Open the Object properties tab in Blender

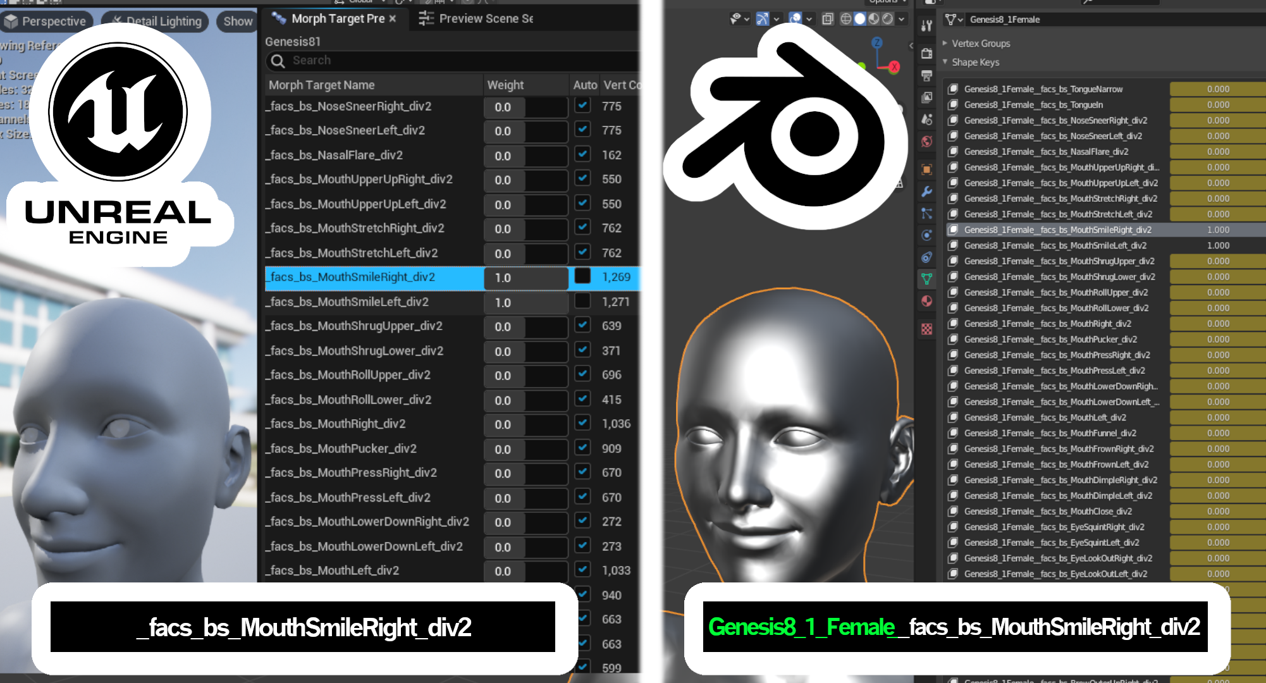[926, 169]
